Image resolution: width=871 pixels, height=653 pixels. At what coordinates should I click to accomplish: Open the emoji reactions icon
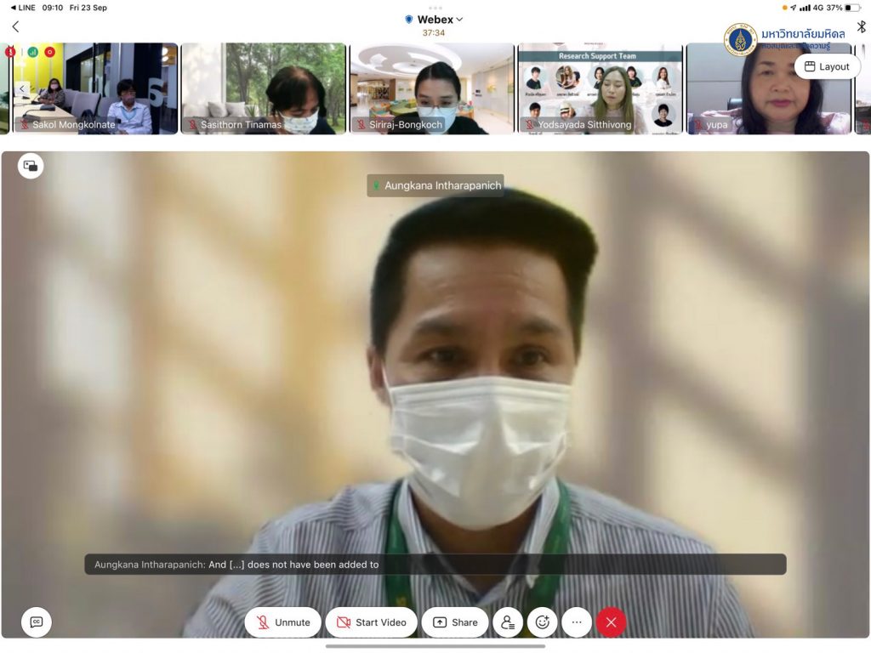pos(543,622)
